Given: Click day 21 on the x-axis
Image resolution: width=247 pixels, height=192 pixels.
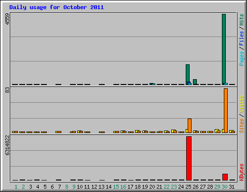Looking at the screenshot, I should click(x=159, y=187).
